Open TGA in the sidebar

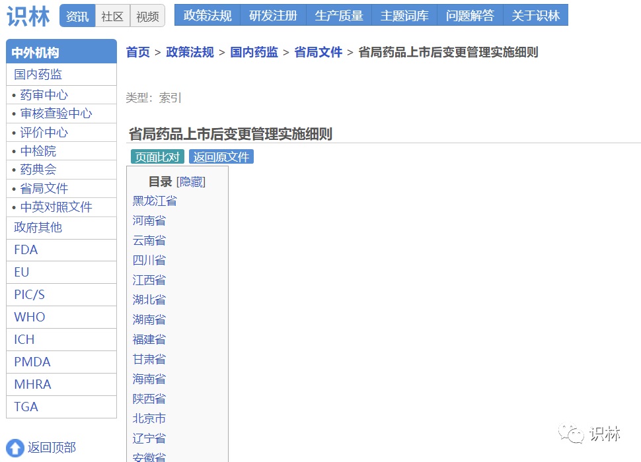coord(61,407)
